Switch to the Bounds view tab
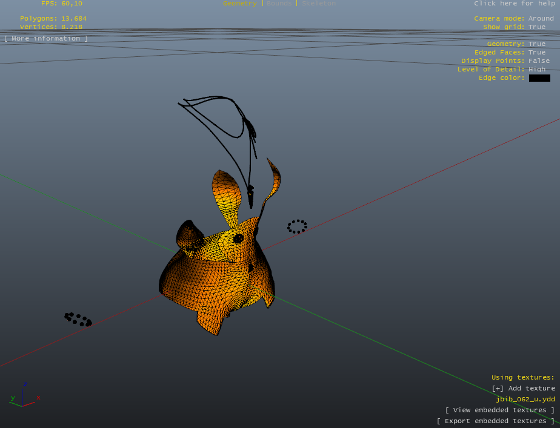 [x=279, y=4]
